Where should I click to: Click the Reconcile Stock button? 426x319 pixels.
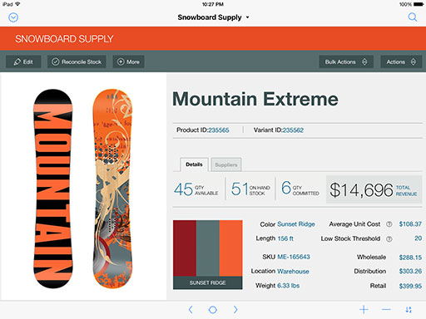pyautogui.click(x=77, y=61)
